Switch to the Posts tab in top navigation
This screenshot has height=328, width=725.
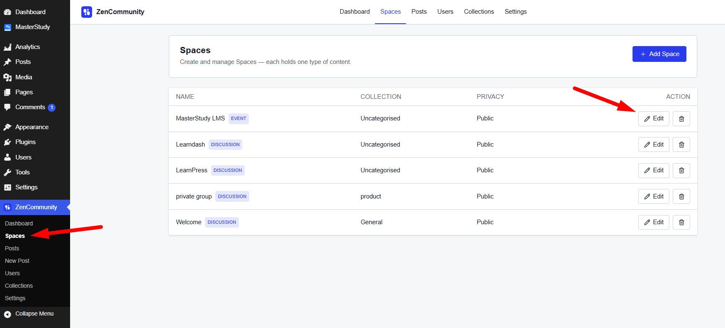419,12
